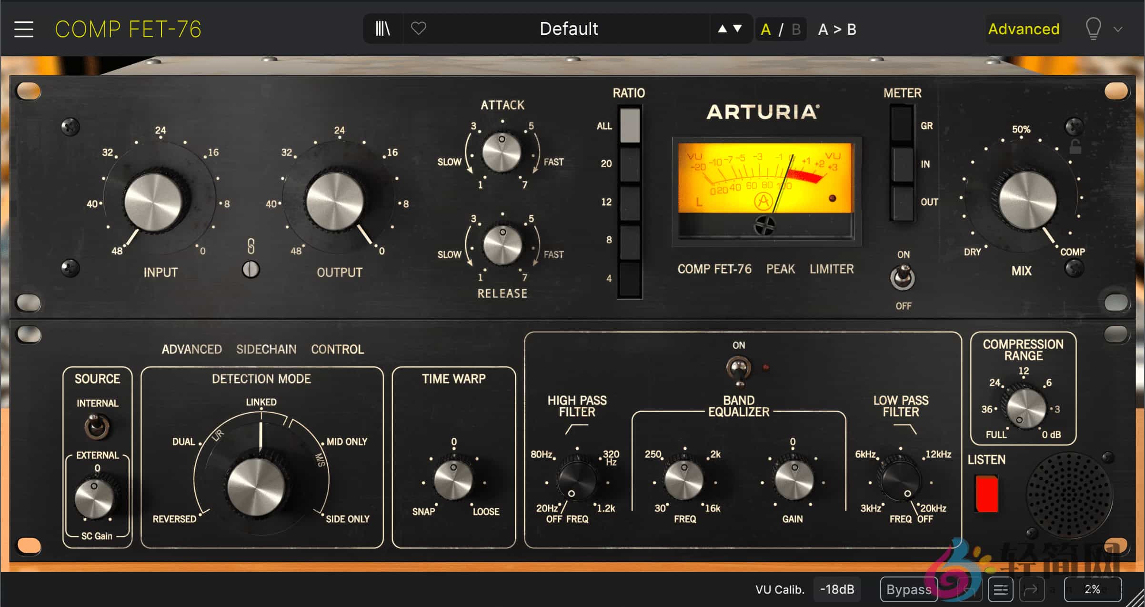The height and width of the screenshot is (607, 1145).
Task: Click the undo arrow icon
Action: click(962, 589)
